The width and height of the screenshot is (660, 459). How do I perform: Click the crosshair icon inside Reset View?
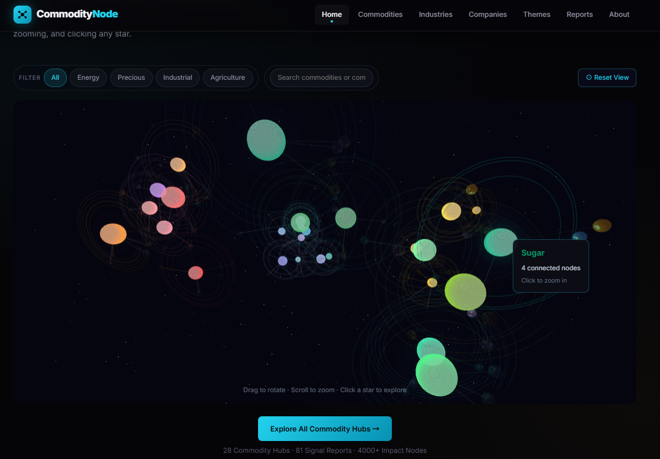587,78
